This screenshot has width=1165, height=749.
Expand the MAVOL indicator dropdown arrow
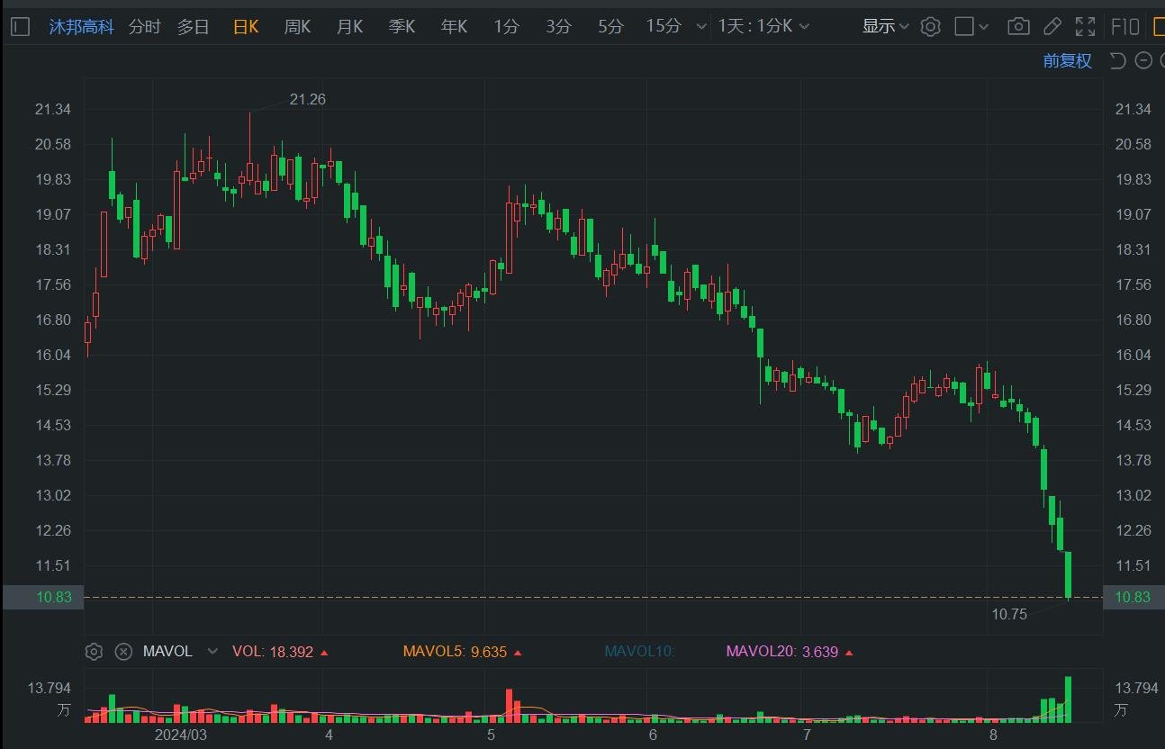[x=212, y=651]
